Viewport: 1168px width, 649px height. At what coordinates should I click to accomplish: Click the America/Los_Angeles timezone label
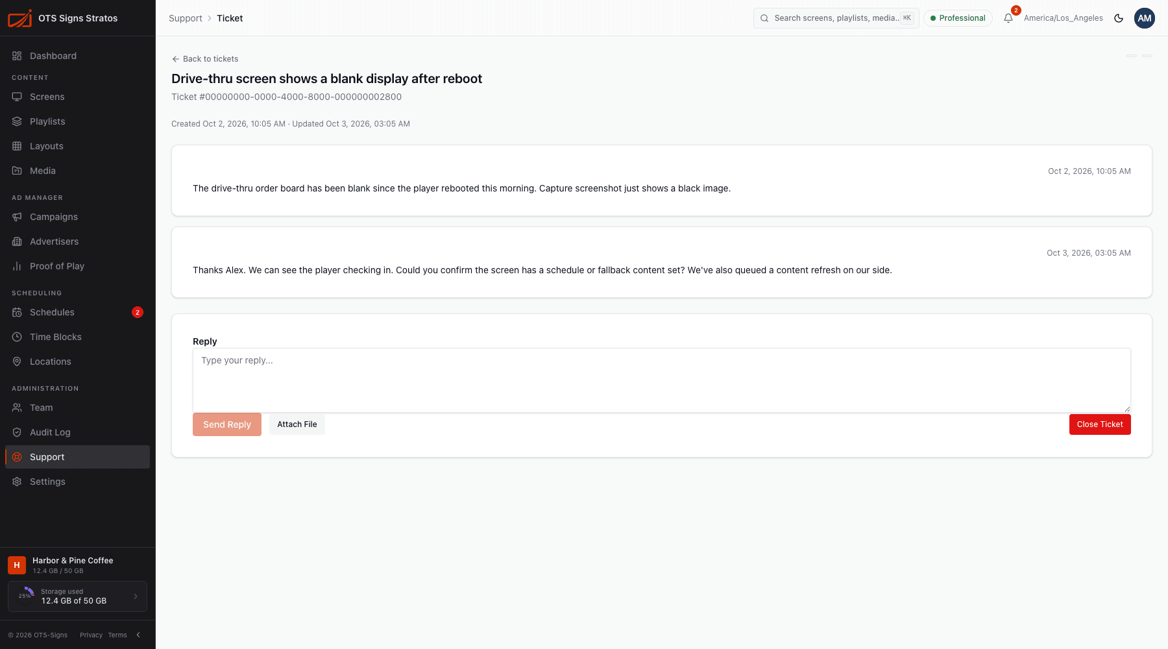[x=1064, y=18]
